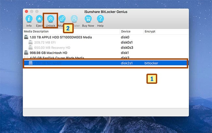Click the bitlocker encrypt cell
The image size is (212, 133).
151,63
